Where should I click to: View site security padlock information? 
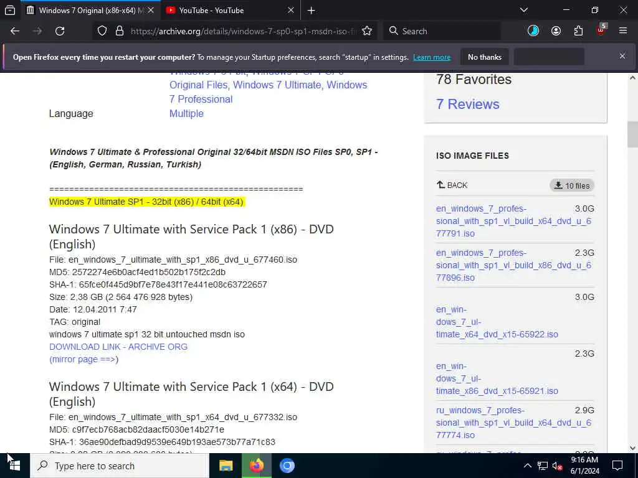(x=119, y=31)
